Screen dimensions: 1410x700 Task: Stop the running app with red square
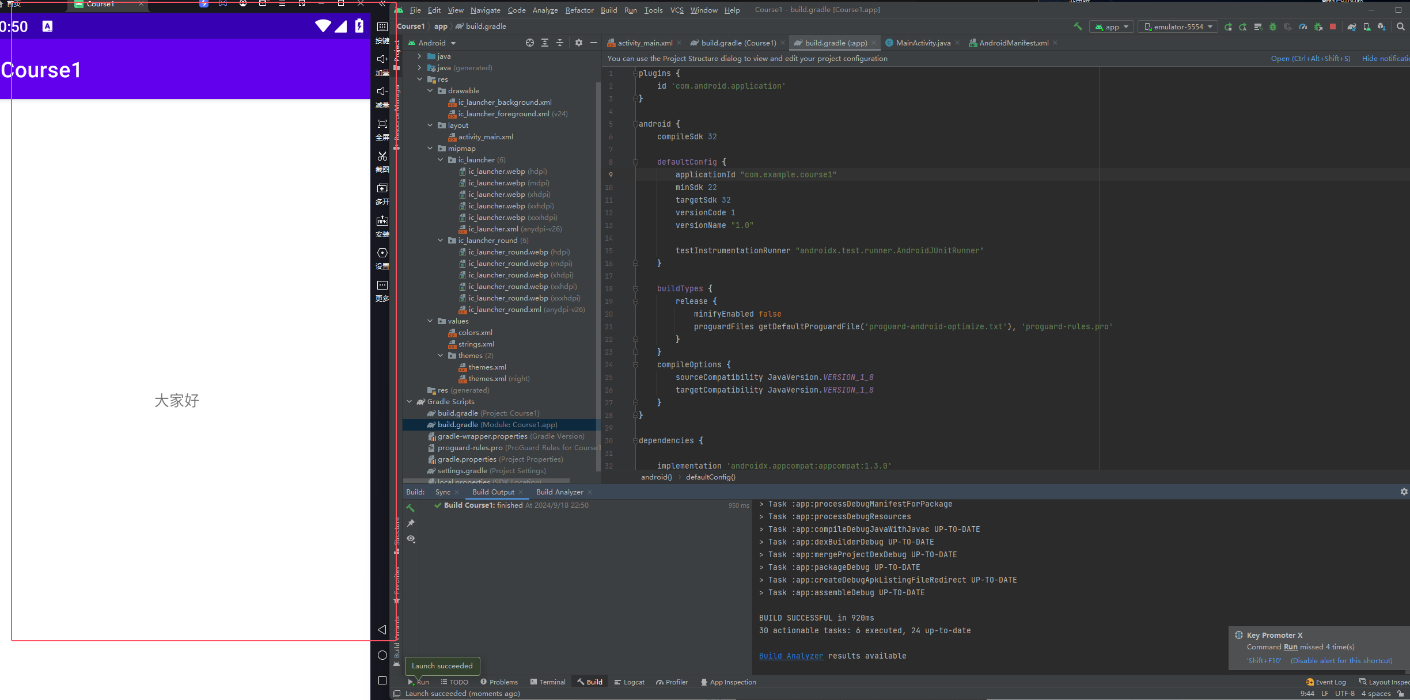click(1332, 26)
